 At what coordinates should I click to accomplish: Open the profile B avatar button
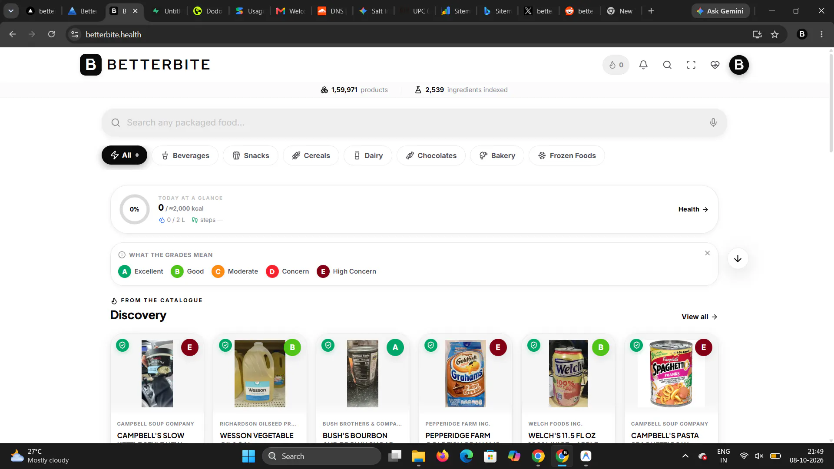pos(739,65)
